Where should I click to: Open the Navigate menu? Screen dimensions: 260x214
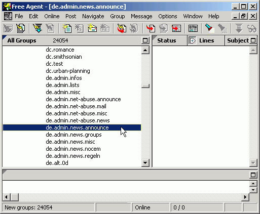pos(93,16)
